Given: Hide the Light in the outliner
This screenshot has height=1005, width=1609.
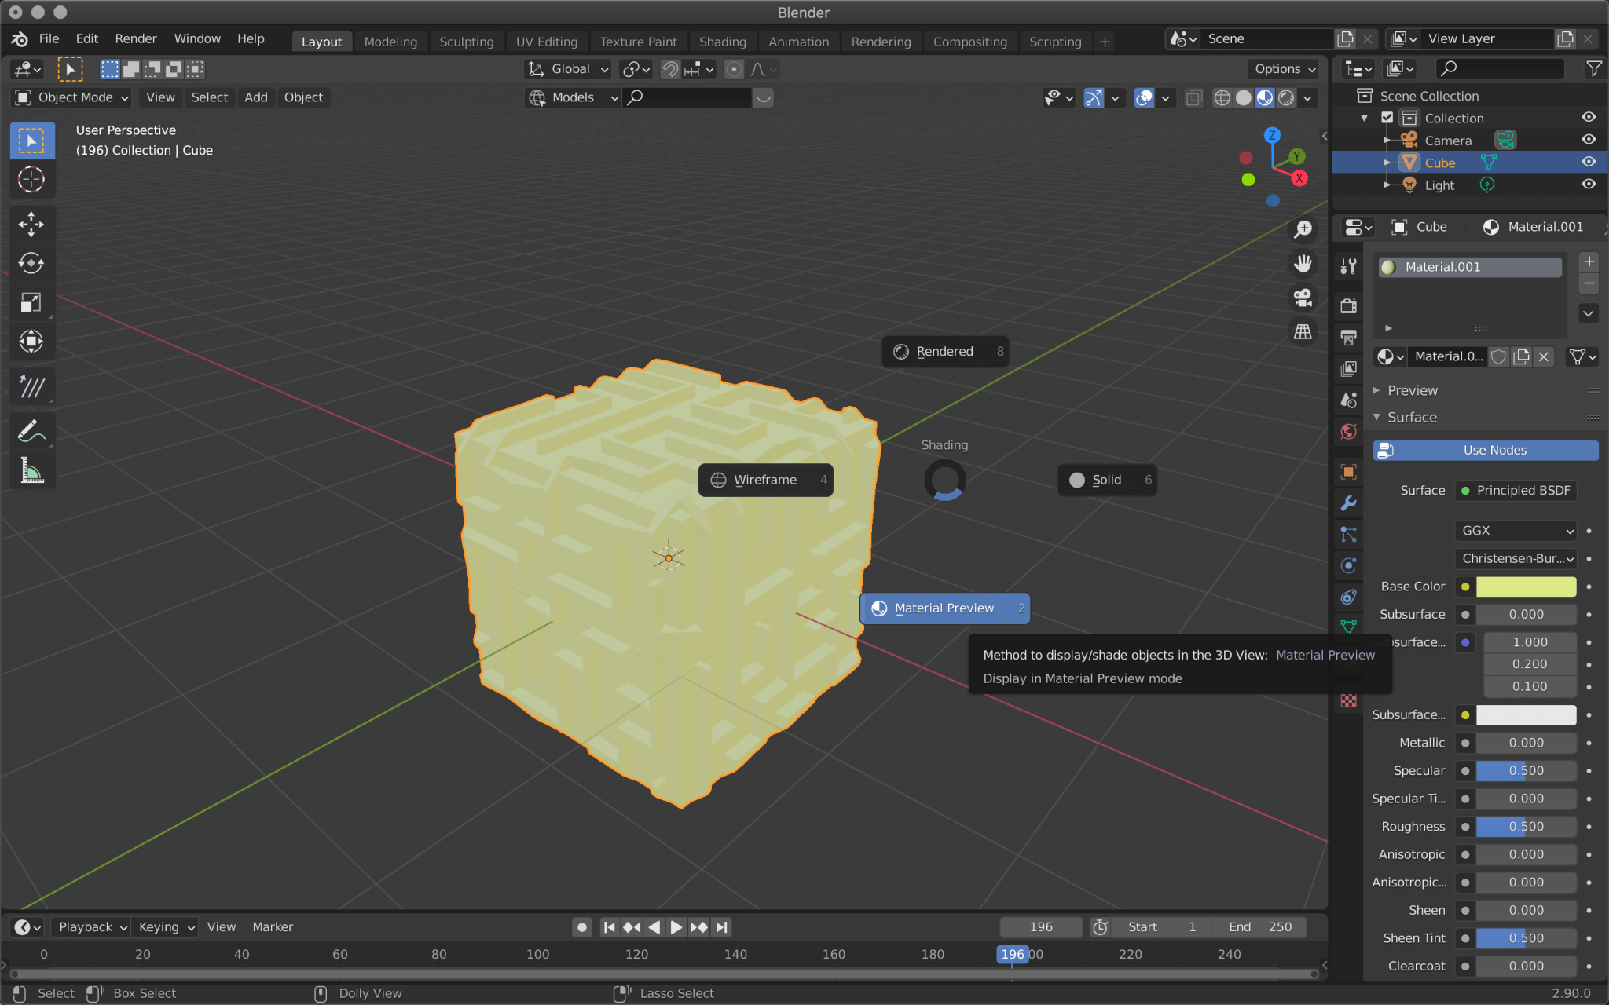Looking at the screenshot, I should click(x=1589, y=184).
